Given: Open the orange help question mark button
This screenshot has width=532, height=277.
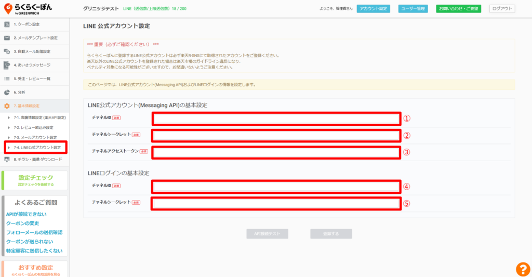Looking at the screenshot, I should (x=523, y=269).
